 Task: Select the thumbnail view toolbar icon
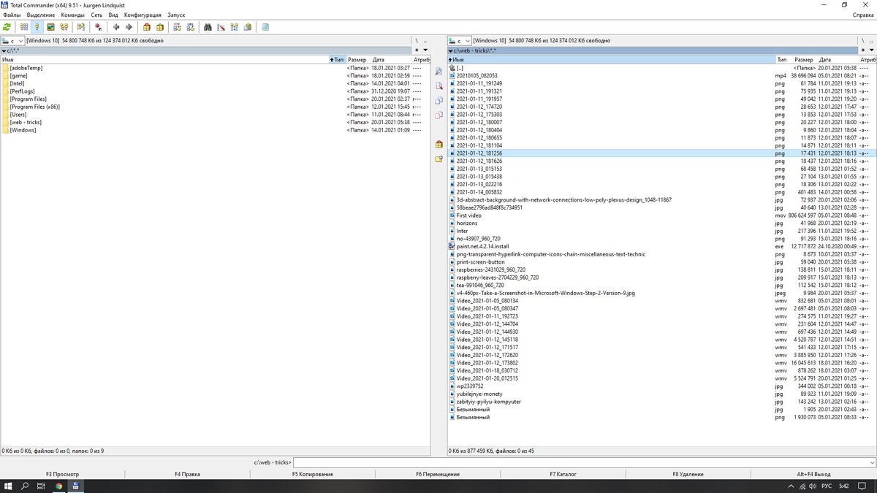click(x=51, y=27)
